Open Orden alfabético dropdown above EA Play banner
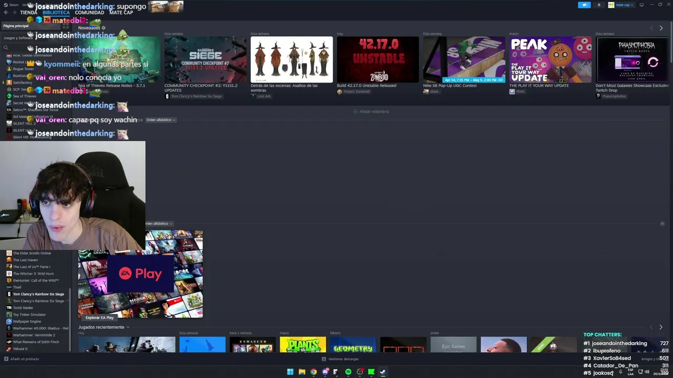The width and height of the screenshot is (673, 378). pyautogui.click(x=159, y=224)
